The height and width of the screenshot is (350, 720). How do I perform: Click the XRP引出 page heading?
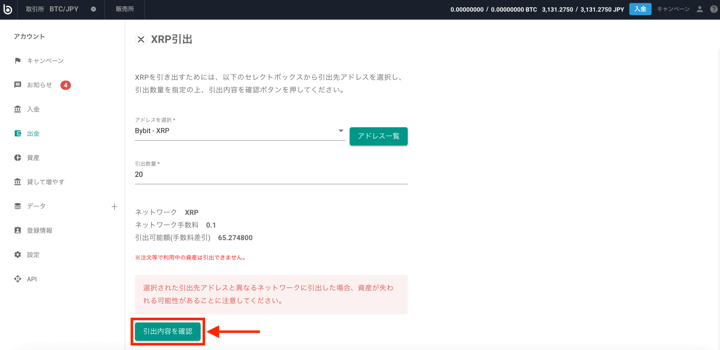[x=172, y=39]
